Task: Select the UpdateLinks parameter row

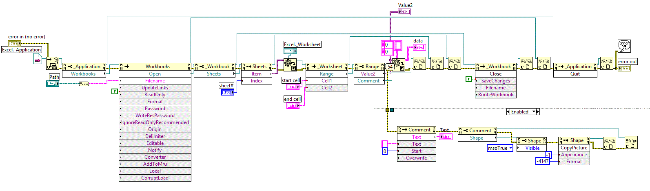Action: 155,88
